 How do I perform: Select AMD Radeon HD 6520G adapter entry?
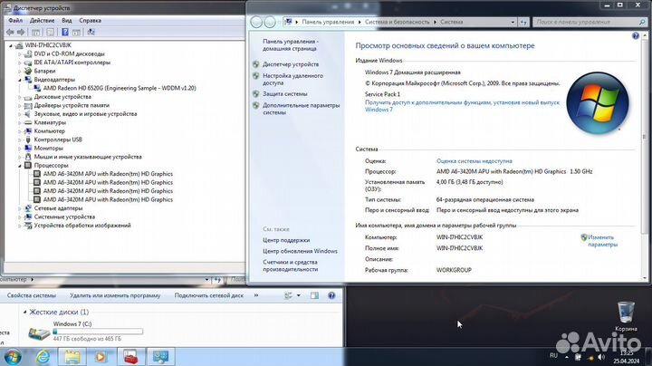click(x=120, y=88)
